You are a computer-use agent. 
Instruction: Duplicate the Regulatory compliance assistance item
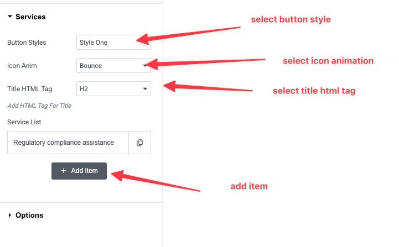pos(139,143)
